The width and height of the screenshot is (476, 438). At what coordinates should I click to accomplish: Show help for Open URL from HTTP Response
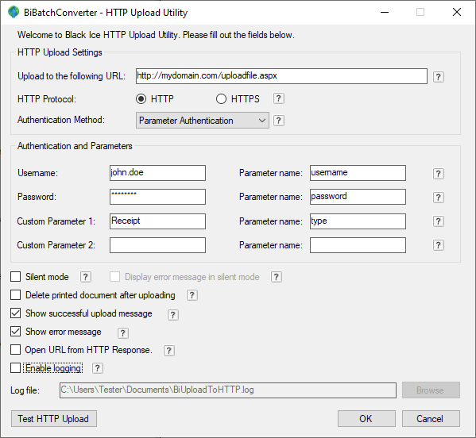(x=168, y=351)
